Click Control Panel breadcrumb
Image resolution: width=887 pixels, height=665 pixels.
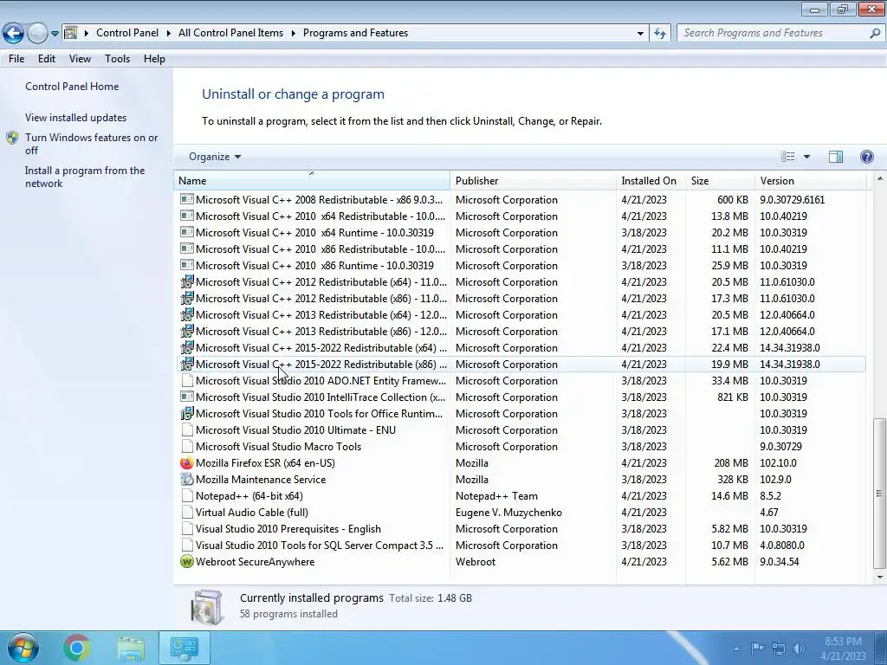point(127,33)
